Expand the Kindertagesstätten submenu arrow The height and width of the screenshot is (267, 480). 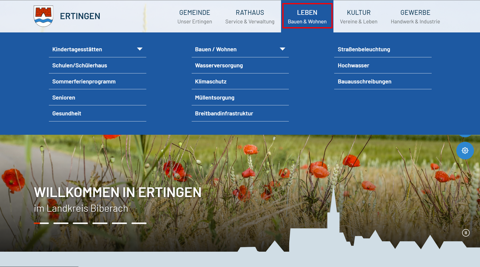pos(140,49)
